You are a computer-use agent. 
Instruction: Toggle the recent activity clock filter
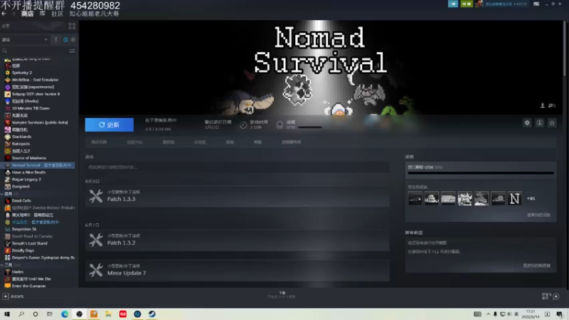[x=65, y=40]
